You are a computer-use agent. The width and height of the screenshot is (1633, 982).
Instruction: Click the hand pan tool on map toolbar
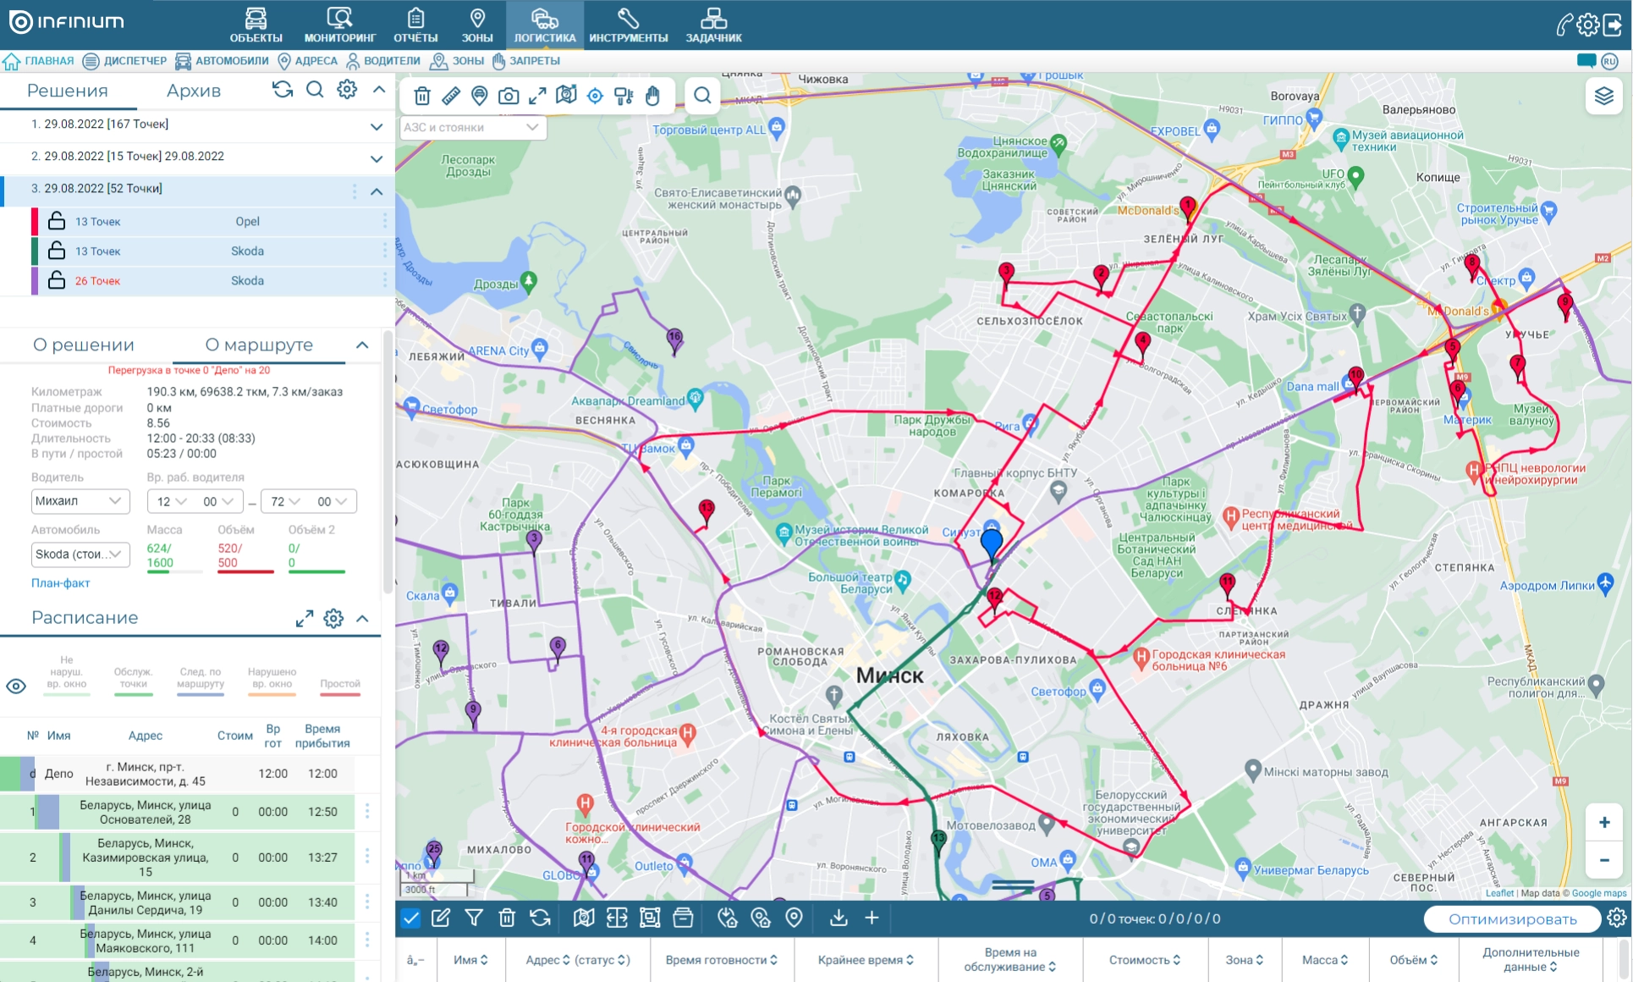click(x=652, y=96)
